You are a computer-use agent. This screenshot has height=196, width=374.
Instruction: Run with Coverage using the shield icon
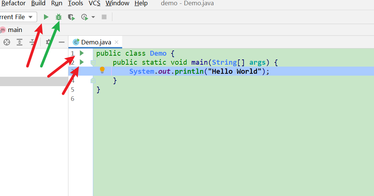point(71,17)
